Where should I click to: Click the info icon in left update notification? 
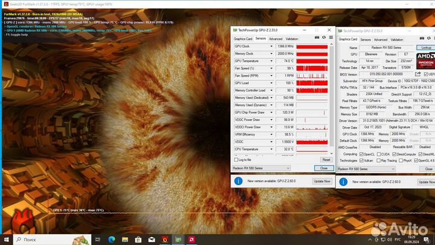(238, 181)
